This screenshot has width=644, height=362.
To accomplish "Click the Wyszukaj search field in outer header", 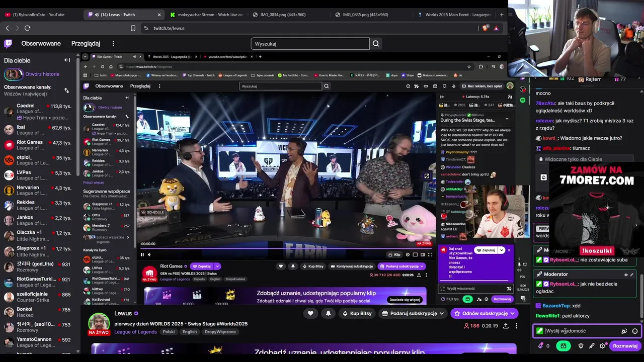I will [310, 44].
